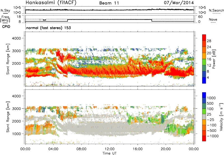Click the "-500" label on velocity colorbar

pyautogui.click(x=212, y=130)
